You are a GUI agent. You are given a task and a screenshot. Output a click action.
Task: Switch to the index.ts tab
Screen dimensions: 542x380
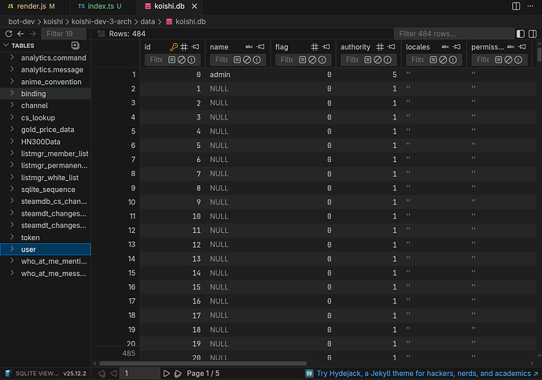[98, 6]
